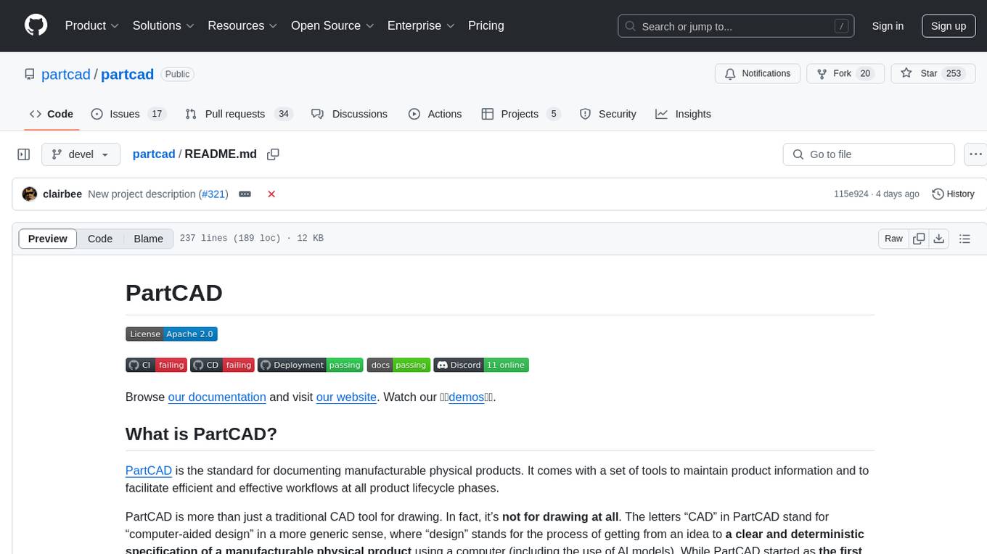Switch to Preview view
987x554 pixels.
48,239
